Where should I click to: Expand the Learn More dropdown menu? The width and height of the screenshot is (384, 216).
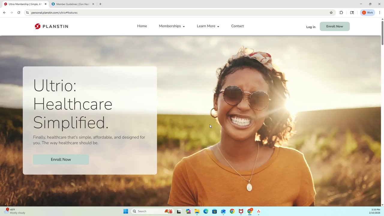point(208,26)
